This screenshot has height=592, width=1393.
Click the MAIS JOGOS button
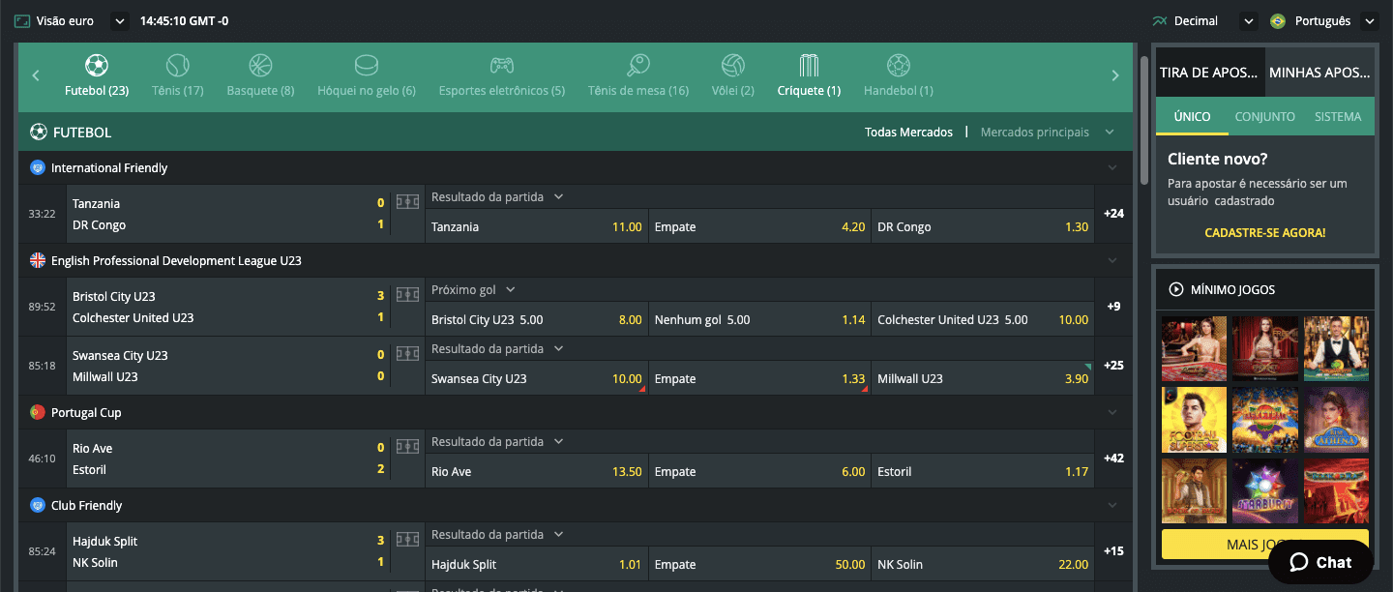1264,545
